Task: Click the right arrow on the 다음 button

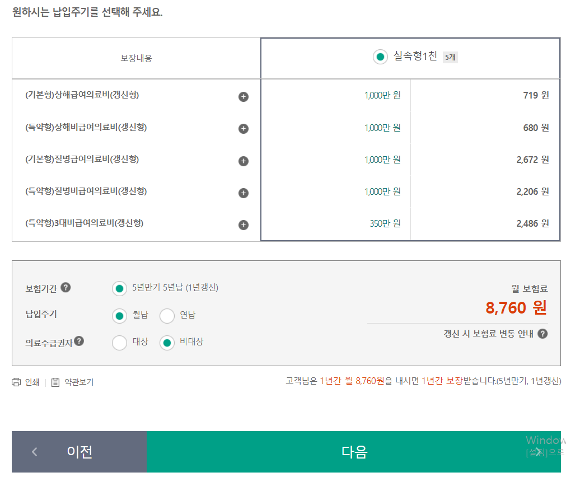Action: (539, 452)
